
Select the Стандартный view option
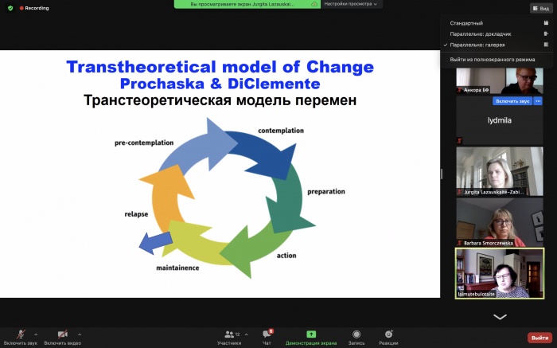(x=466, y=23)
